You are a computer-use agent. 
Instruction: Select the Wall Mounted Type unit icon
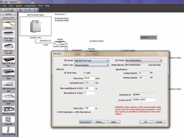(9, 84)
